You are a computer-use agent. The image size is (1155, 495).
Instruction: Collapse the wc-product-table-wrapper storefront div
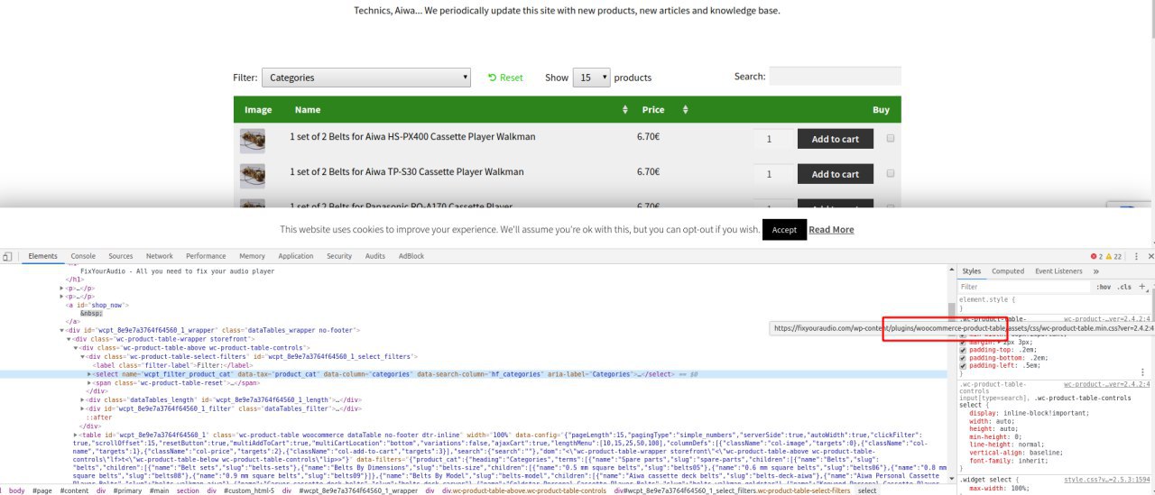pyautogui.click(x=69, y=339)
